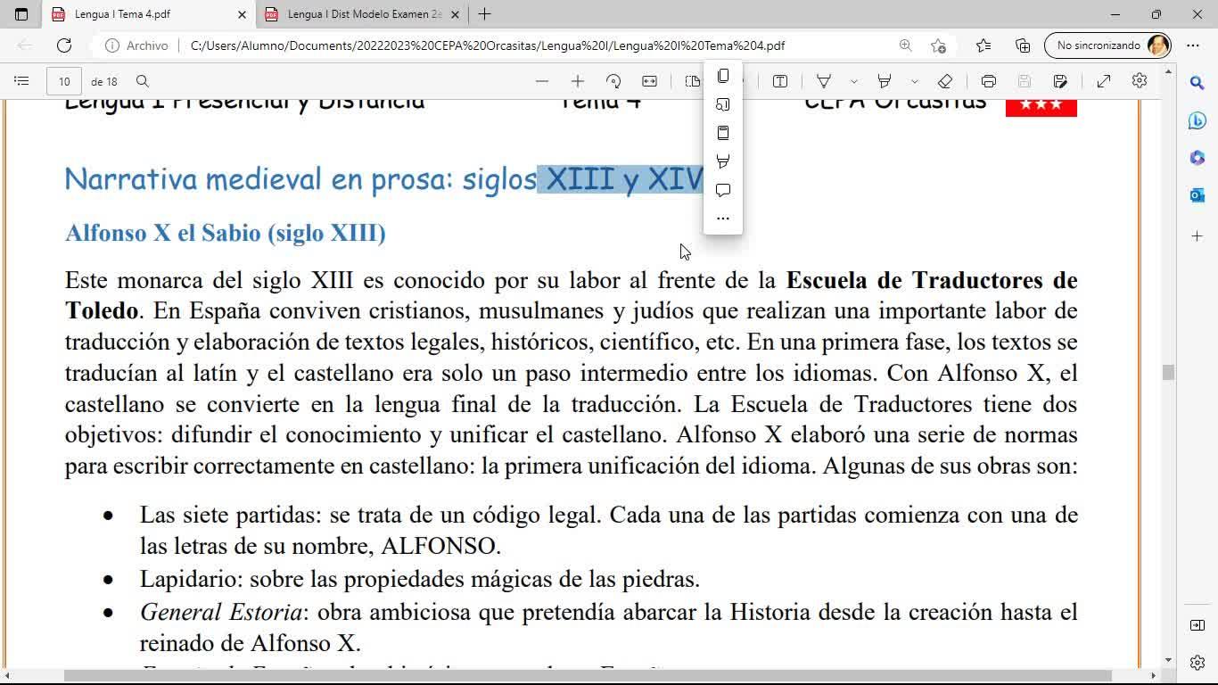Copy the selected text from the popup menu
This screenshot has width=1218, height=685.
[723, 76]
